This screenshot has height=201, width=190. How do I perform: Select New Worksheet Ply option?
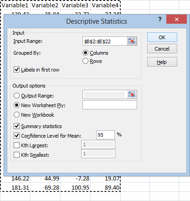16,105
